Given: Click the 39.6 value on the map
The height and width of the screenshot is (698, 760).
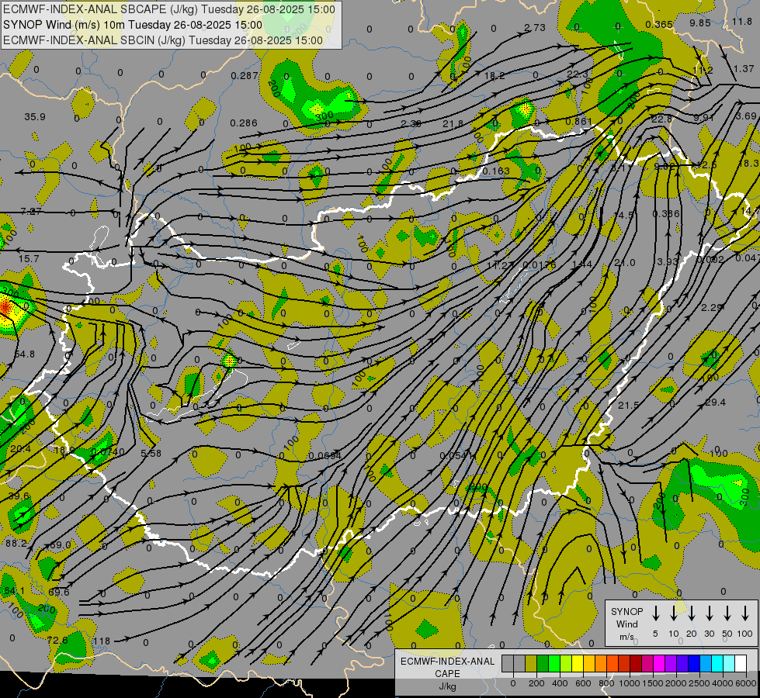Looking at the screenshot, I should click(19, 496).
